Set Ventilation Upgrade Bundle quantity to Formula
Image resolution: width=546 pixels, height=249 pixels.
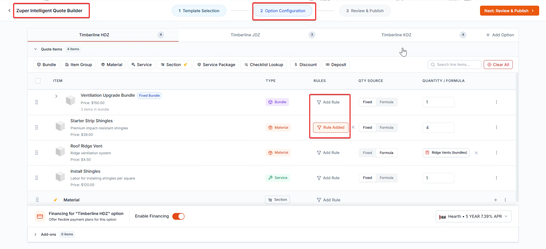[386, 102]
